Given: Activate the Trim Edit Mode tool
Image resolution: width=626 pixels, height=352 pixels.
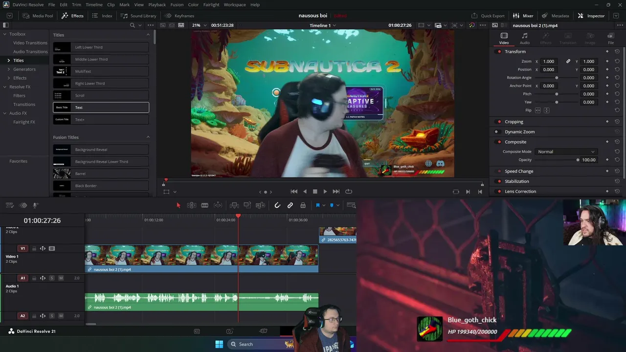Looking at the screenshot, I should (x=192, y=205).
